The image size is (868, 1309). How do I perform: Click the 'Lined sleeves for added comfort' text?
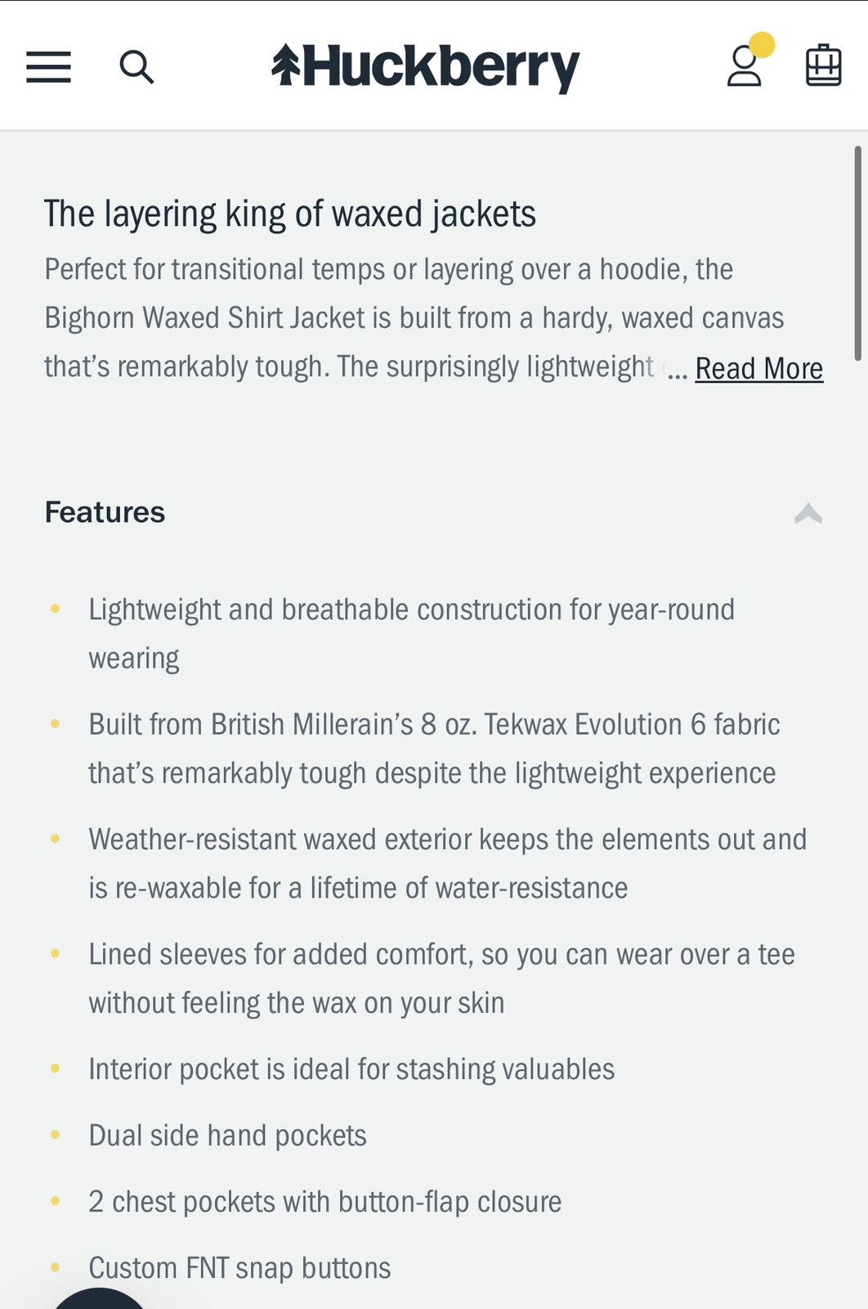point(441,978)
